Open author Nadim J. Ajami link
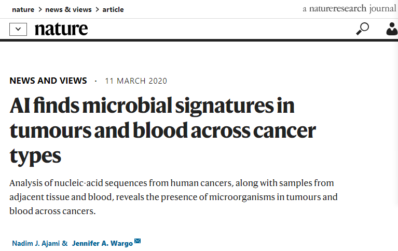The height and width of the screenshot is (251, 398). click(36, 243)
